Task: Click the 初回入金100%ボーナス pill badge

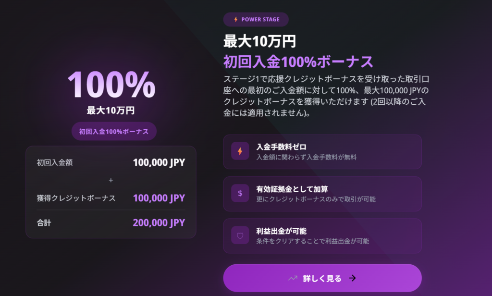Action: click(114, 131)
